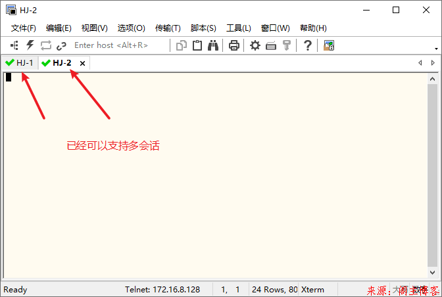Viewport: 442px width, 297px height.
Task: Click the Public Key Agent key icon
Action: (x=287, y=45)
